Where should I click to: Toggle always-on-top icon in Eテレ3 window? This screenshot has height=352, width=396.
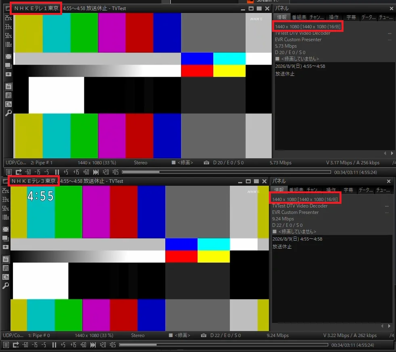(6, 239)
